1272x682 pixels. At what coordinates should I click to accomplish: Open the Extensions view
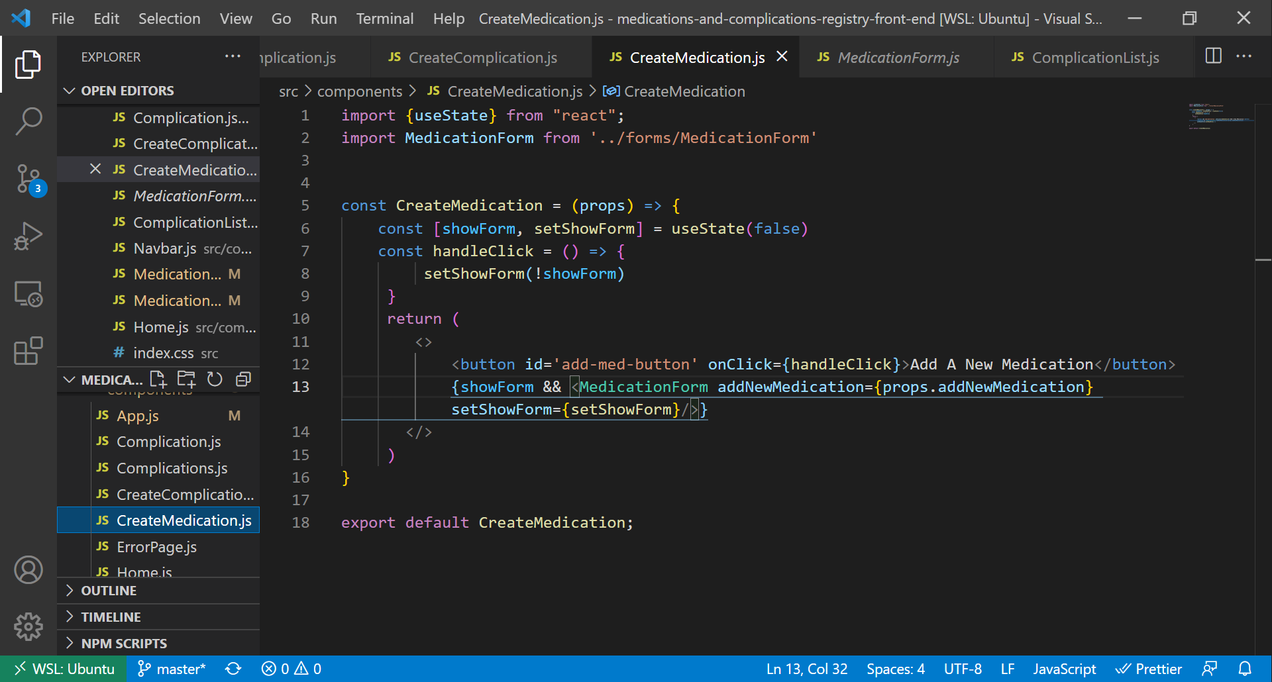point(28,351)
